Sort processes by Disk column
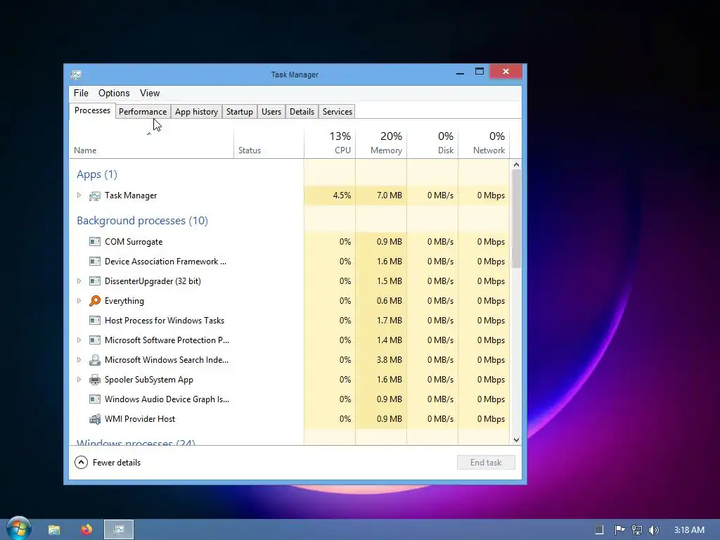720x540 pixels. pos(432,143)
